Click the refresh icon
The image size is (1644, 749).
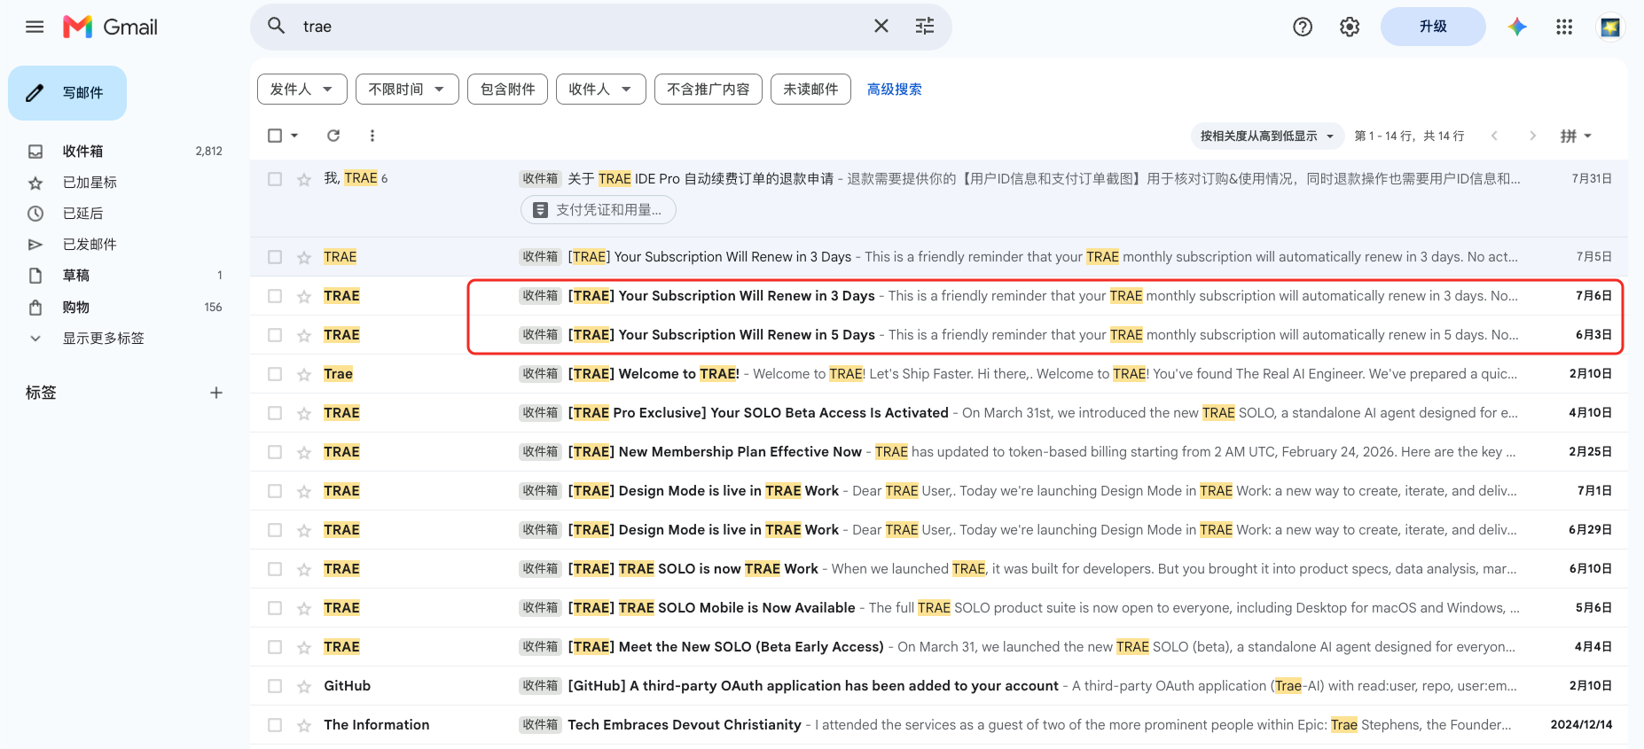click(x=333, y=136)
